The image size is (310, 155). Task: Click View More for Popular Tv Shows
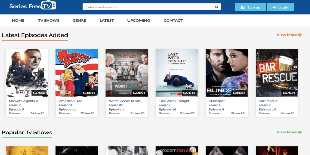[x=289, y=132]
